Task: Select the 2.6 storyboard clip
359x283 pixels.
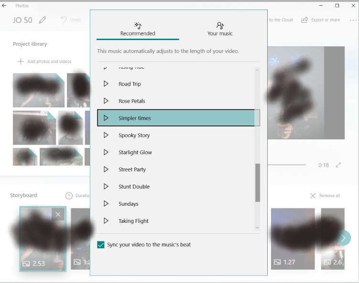Action: click(x=333, y=239)
